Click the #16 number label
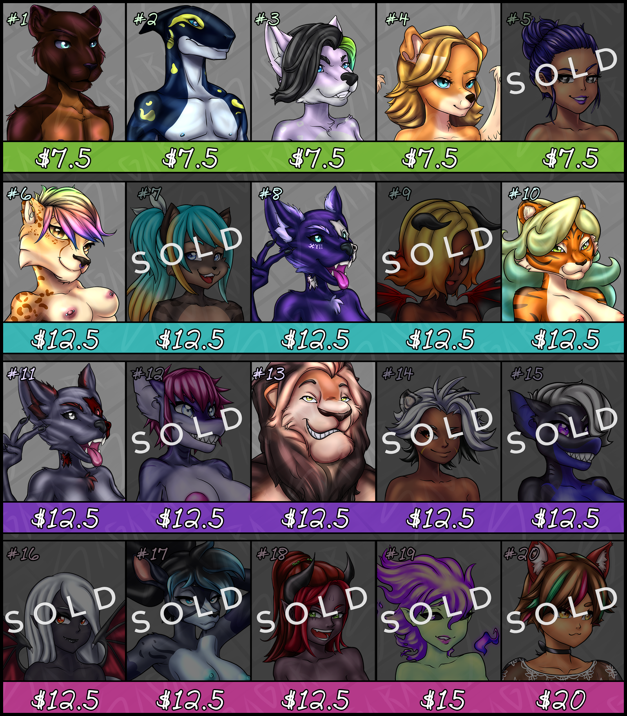 pos(23,554)
